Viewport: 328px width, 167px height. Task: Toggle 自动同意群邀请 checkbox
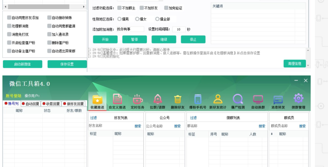(49, 26)
